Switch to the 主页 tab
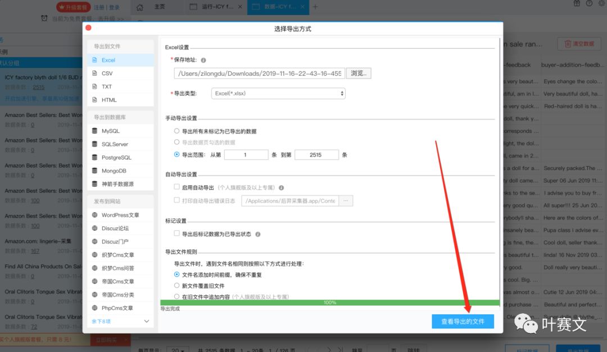The image size is (607, 352). [160, 7]
